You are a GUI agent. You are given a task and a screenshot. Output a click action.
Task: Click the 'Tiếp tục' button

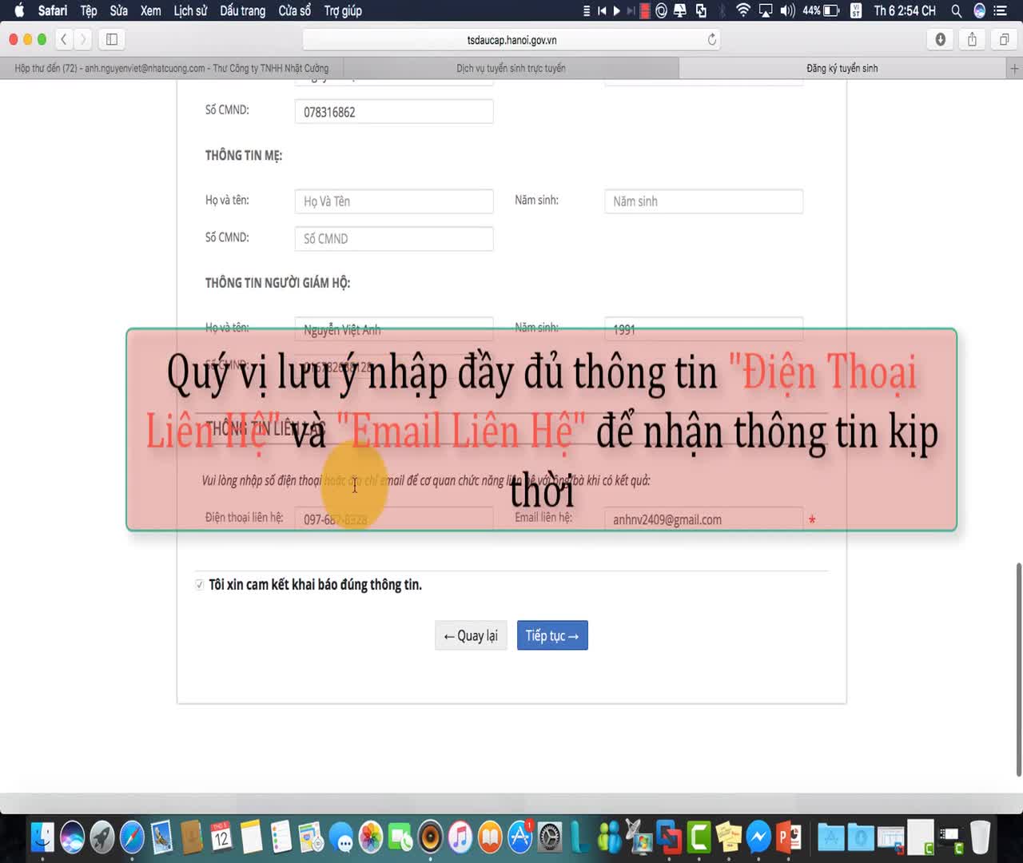(x=551, y=635)
